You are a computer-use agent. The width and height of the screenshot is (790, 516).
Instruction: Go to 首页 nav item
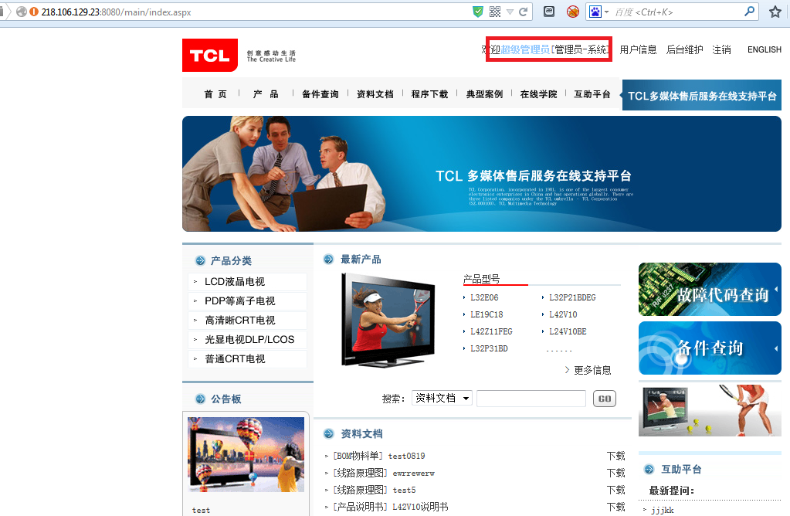tap(215, 94)
